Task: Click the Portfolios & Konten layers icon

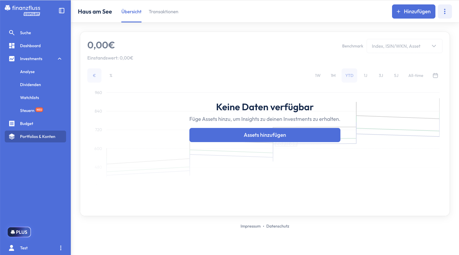Action: (12, 136)
